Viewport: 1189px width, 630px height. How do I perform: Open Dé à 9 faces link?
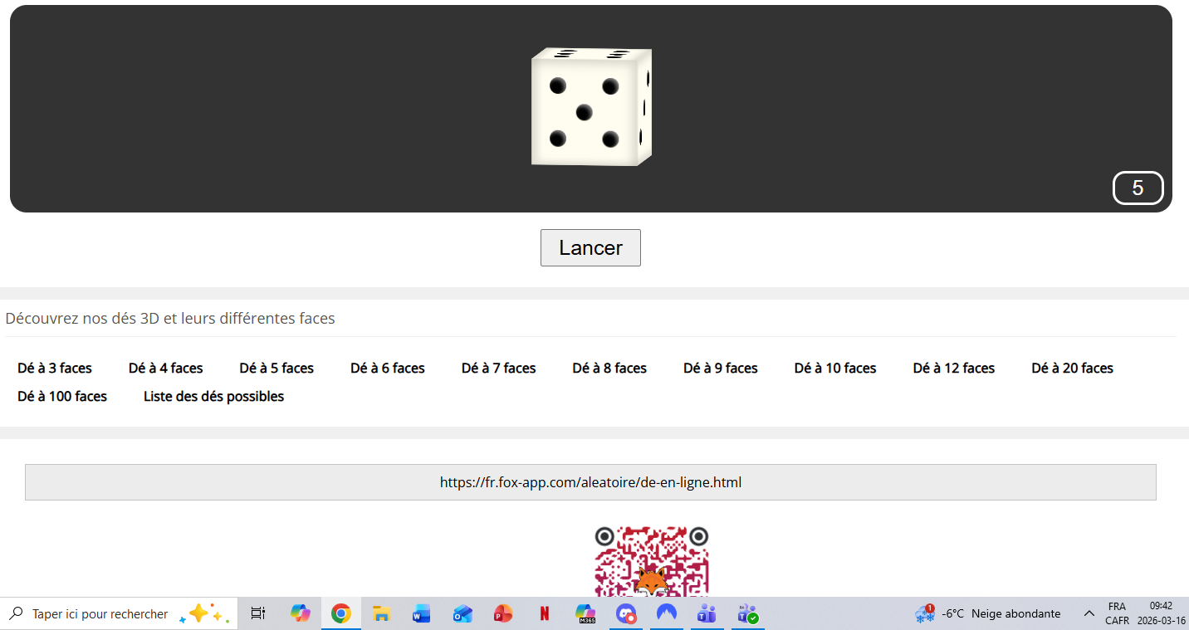pyautogui.click(x=721, y=368)
